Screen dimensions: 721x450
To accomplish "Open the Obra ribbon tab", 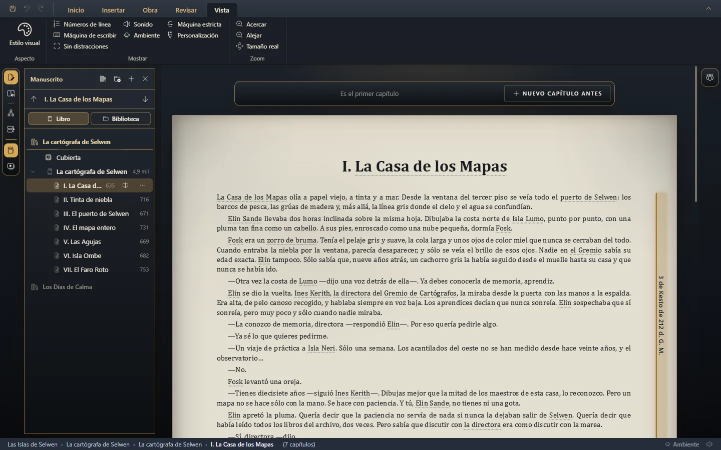I will pyautogui.click(x=150, y=10).
